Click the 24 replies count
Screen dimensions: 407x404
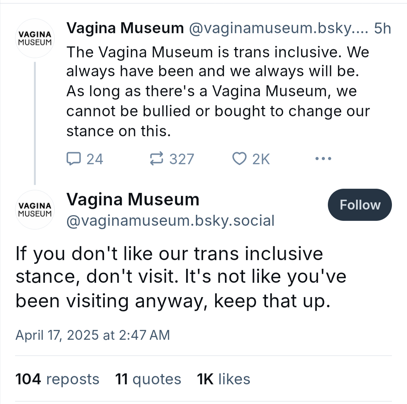tap(95, 159)
